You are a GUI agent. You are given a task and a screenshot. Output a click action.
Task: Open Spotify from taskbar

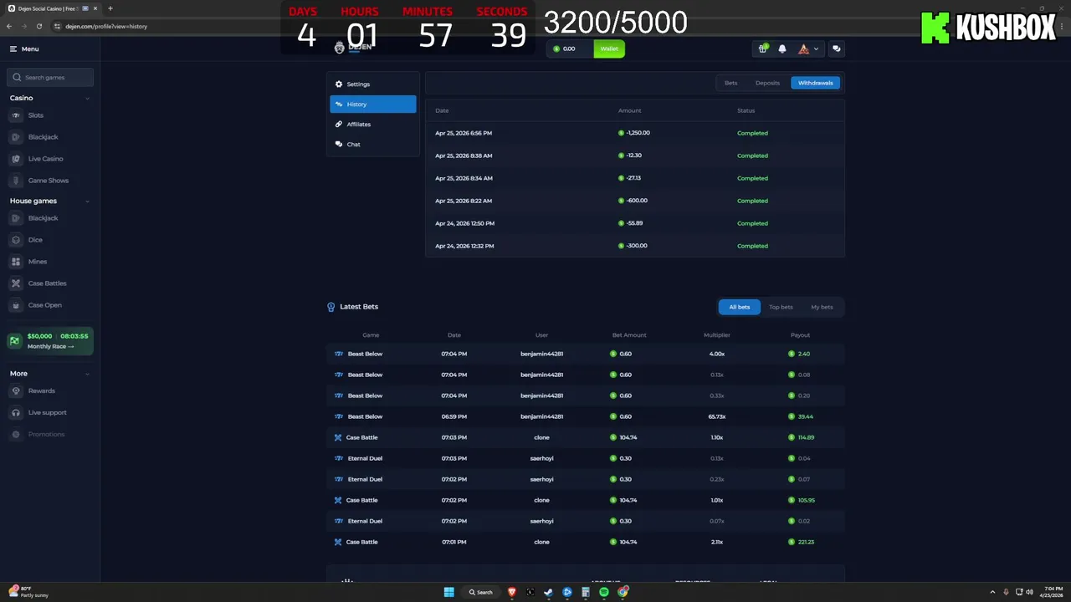(x=604, y=592)
